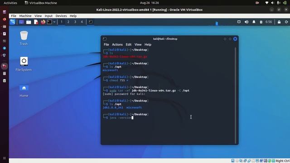290x163 pixels.
Task: Open the terminal File menu
Action: point(106,44)
